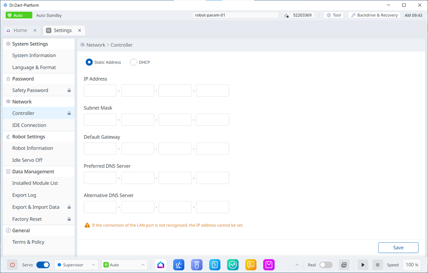Open the magenta store bag module icon
The height and width of the screenshot is (273, 428).
click(269, 265)
